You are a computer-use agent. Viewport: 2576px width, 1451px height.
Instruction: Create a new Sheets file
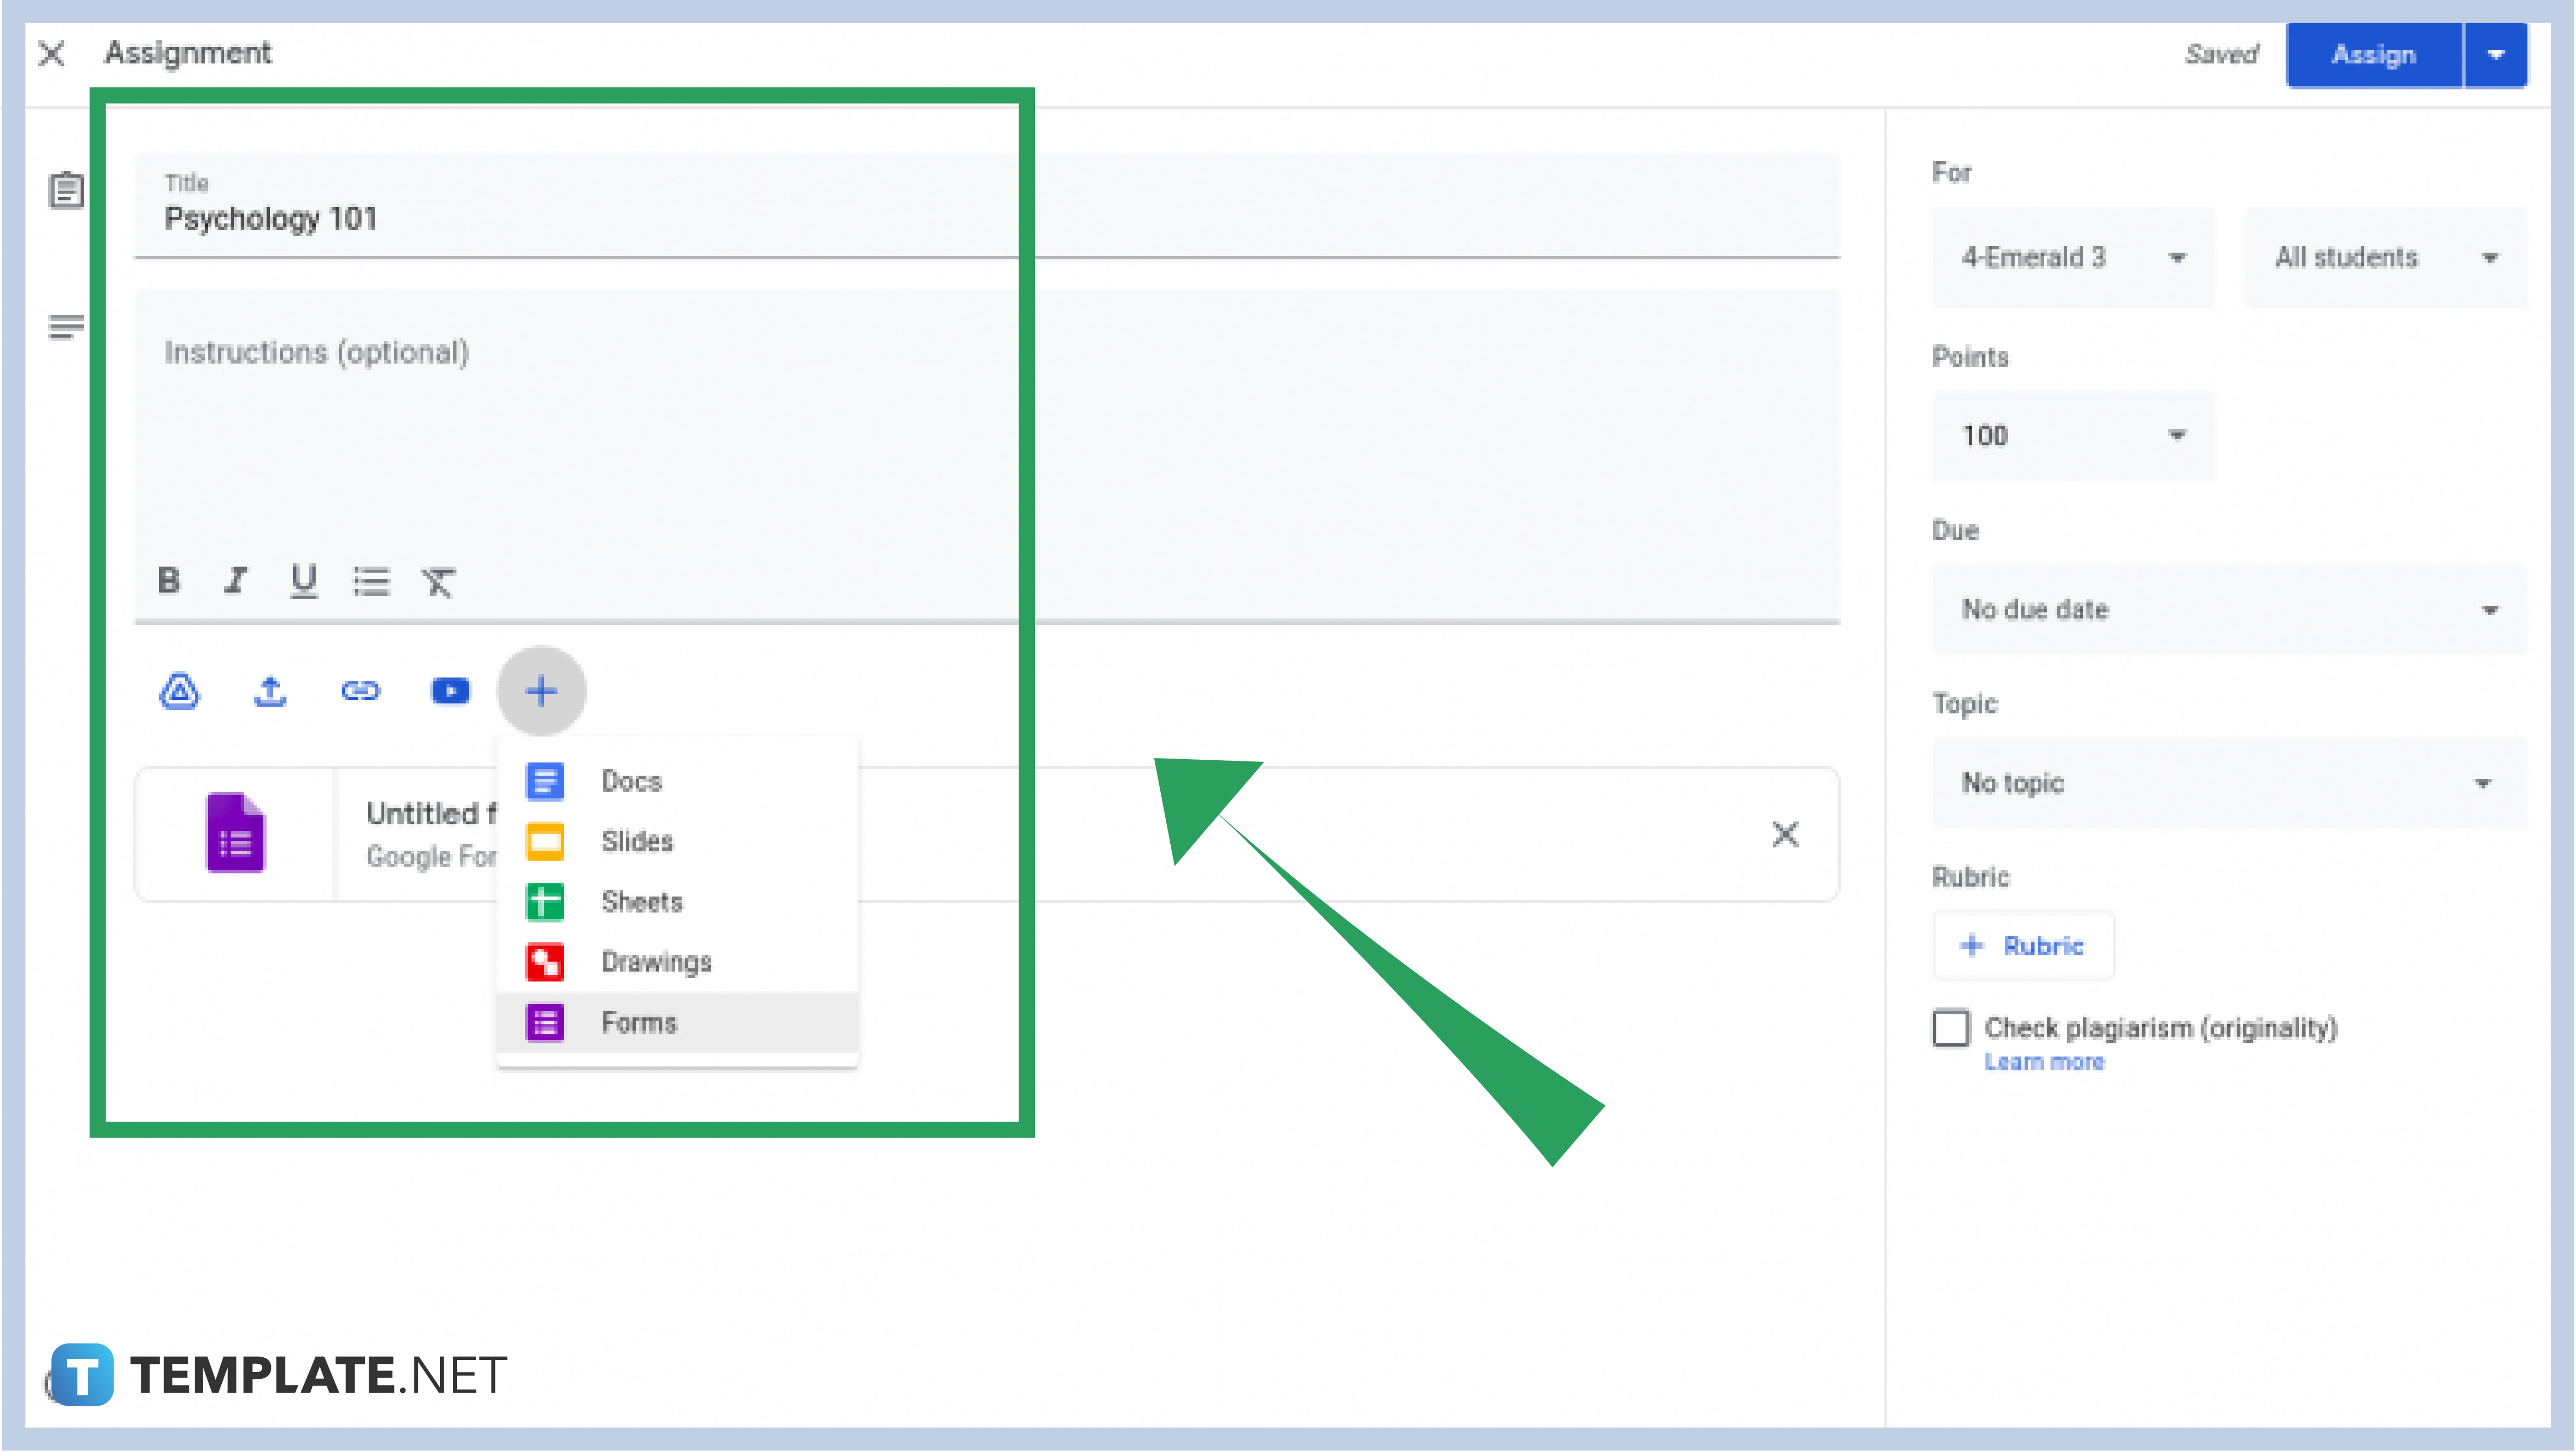678,901
